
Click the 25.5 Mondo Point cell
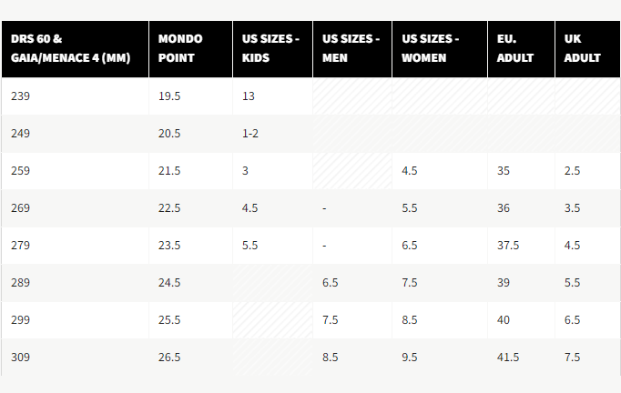coord(169,319)
